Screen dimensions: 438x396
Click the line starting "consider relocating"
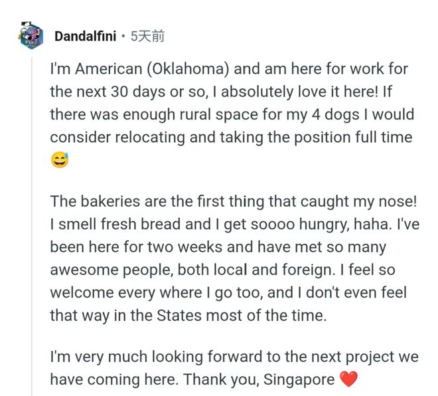pyautogui.click(x=231, y=137)
